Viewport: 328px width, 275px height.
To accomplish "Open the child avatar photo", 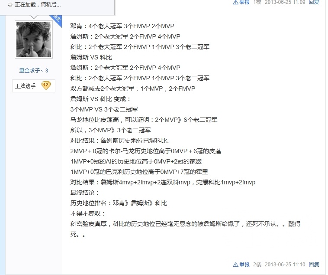I will [x=34, y=39].
